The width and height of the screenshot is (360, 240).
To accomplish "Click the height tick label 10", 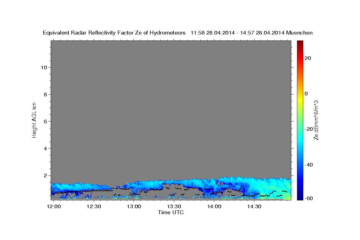I will pos(44,67).
